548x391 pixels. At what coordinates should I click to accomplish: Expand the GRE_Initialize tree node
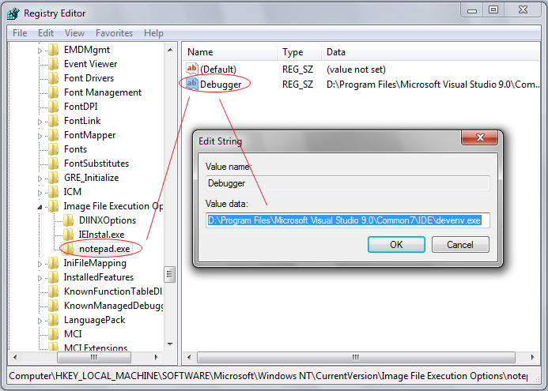point(40,179)
